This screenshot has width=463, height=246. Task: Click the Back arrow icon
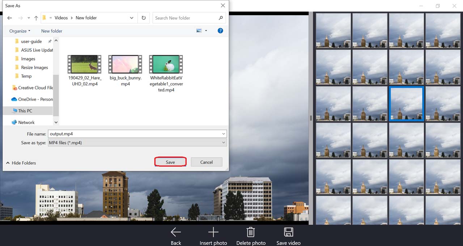point(176,232)
